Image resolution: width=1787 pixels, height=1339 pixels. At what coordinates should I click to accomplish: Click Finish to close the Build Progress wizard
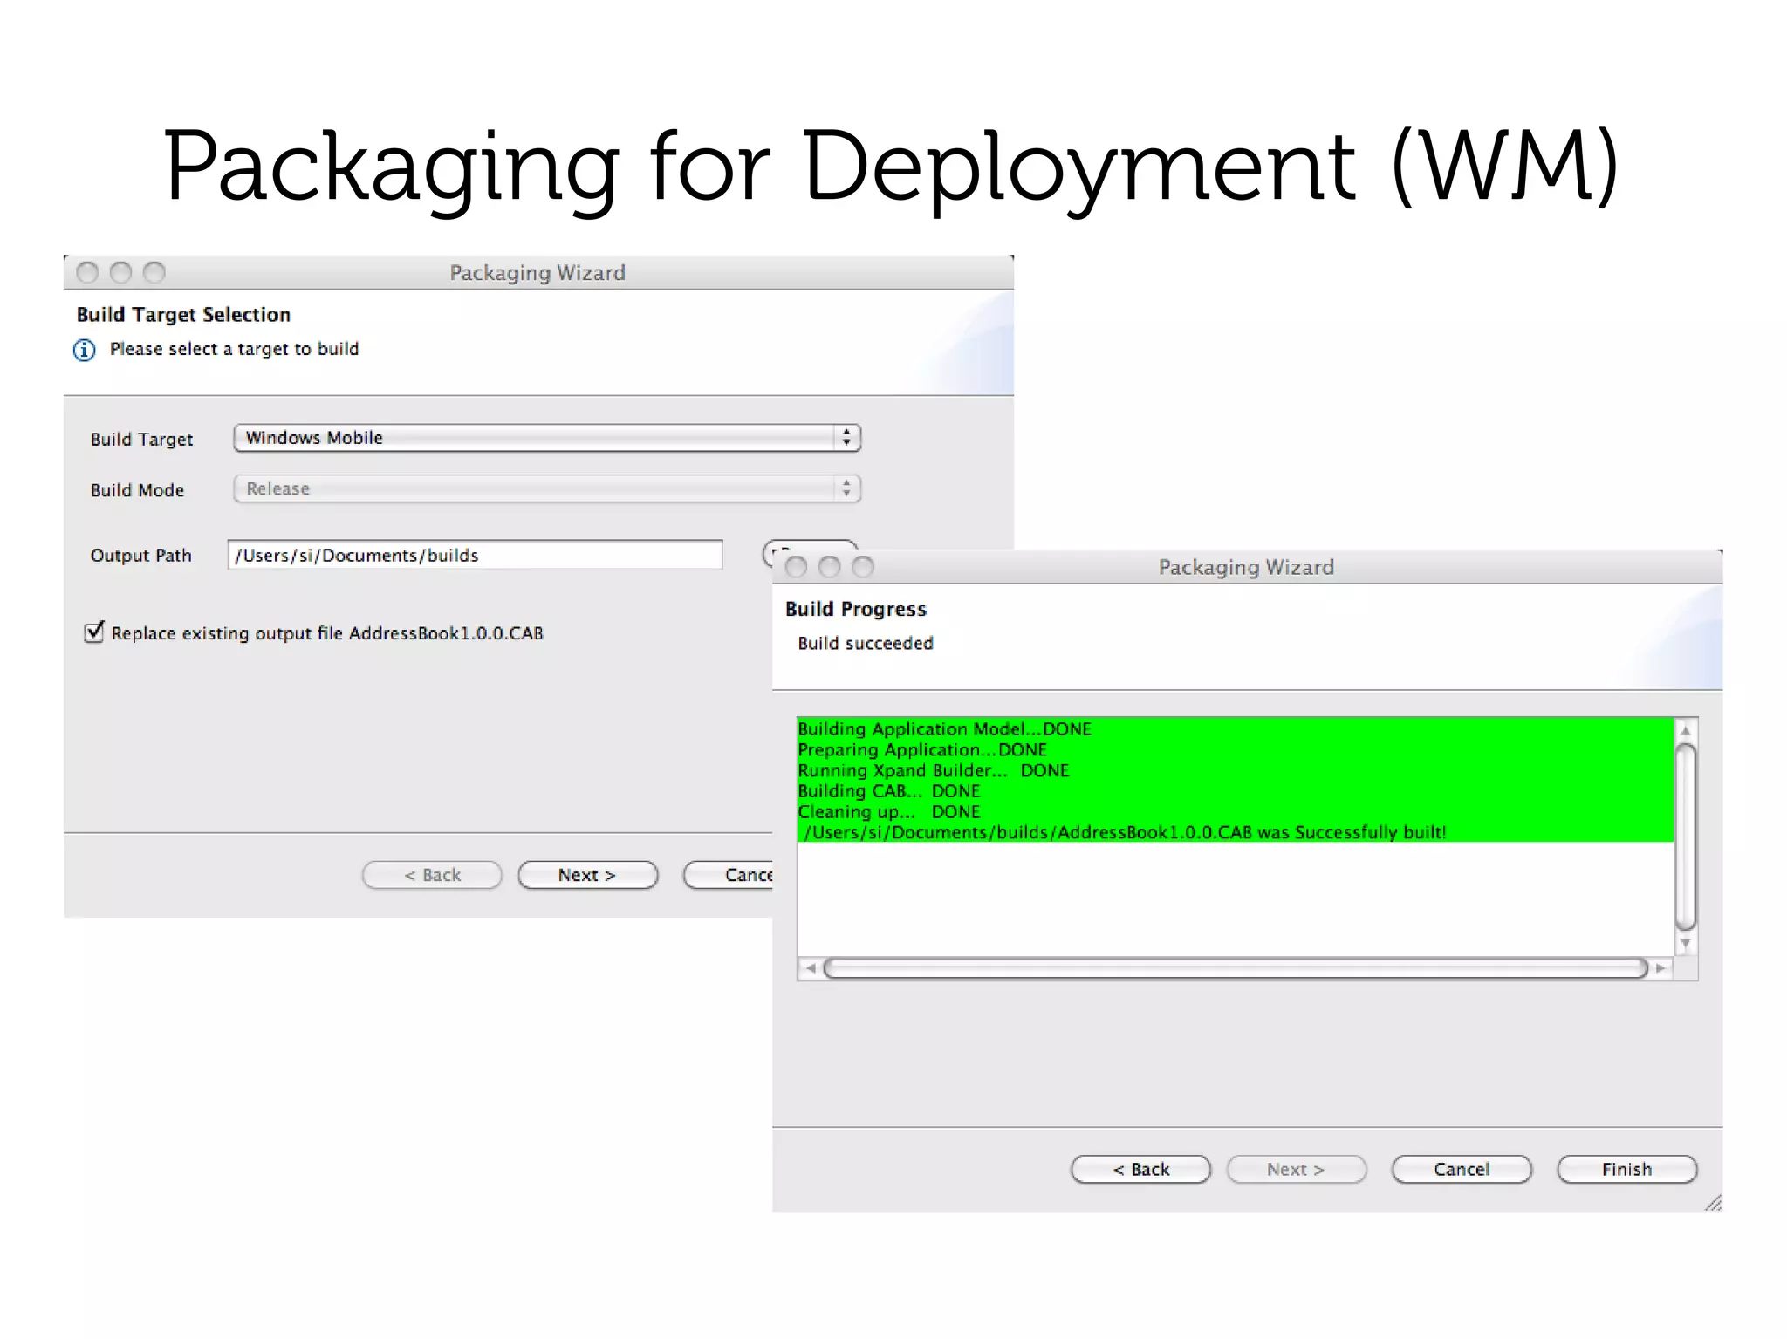pyautogui.click(x=1626, y=1169)
